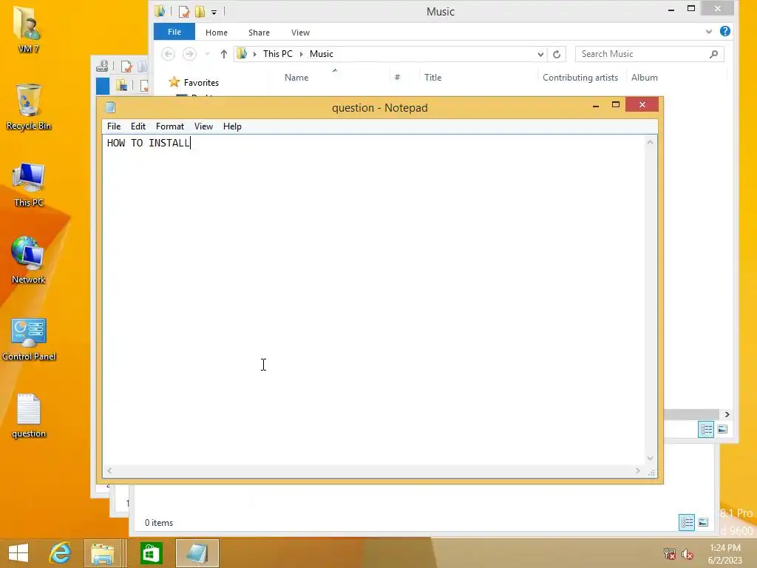
Task: Open the File tab in Music window
Action: (x=174, y=32)
